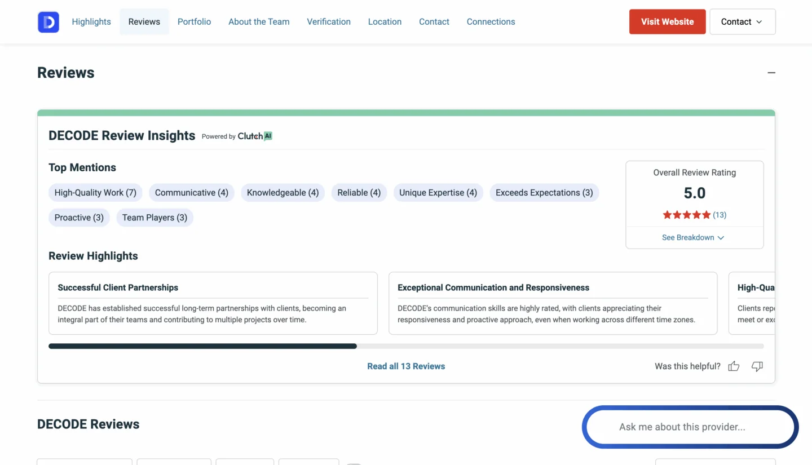Click the five red rating stars

coord(686,215)
